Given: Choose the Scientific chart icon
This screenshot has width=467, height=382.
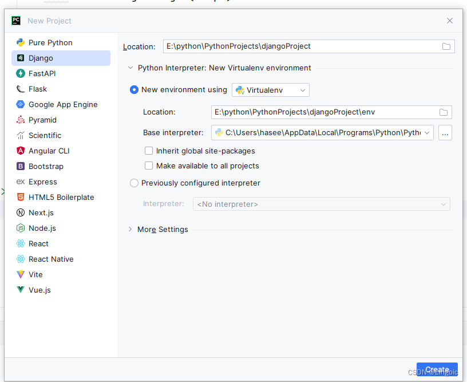Looking at the screenshot, I should [x=21, y=135].
